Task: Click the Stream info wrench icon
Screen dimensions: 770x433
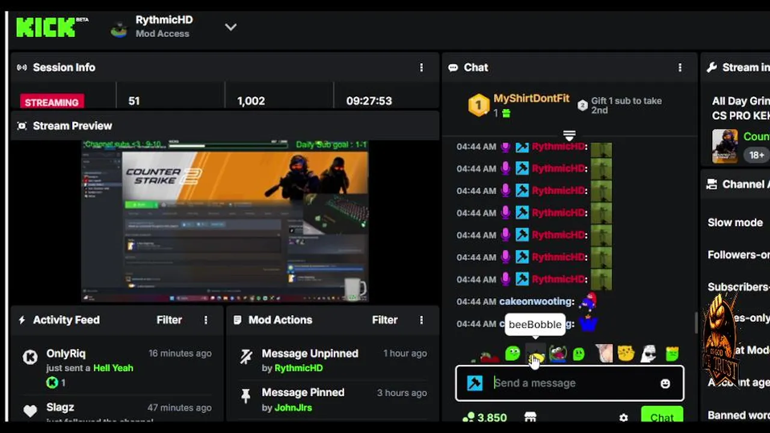Action: [x=712, y=67]
